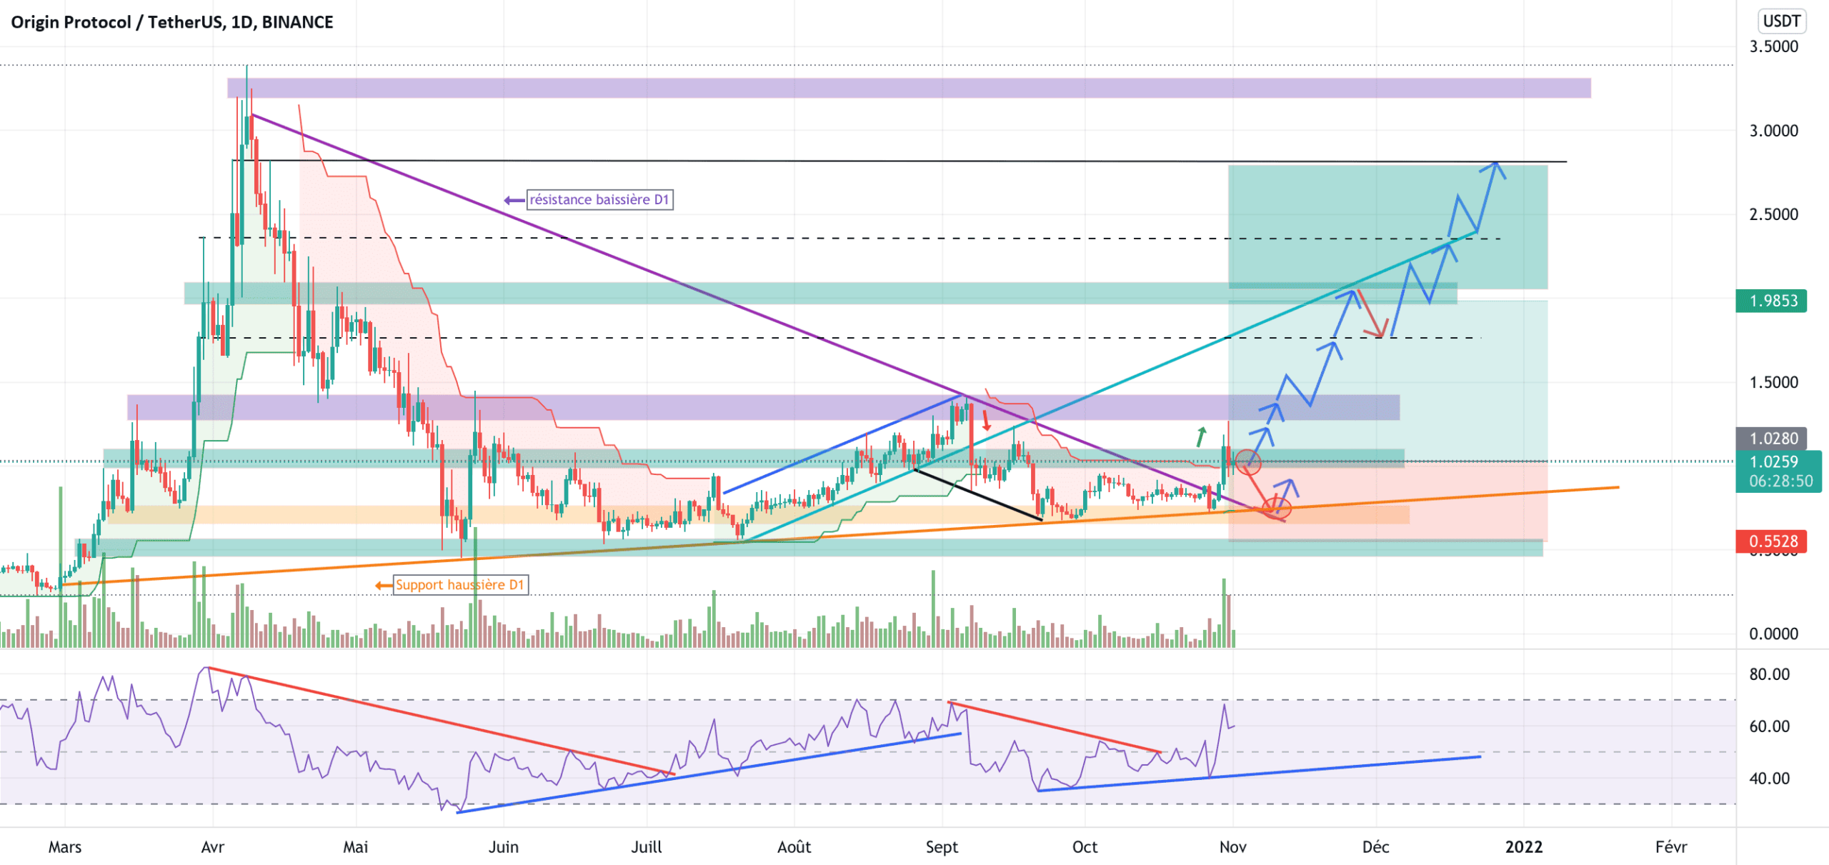
Task: Click the Juill label on time axis
Action: [x=647, y=847]
